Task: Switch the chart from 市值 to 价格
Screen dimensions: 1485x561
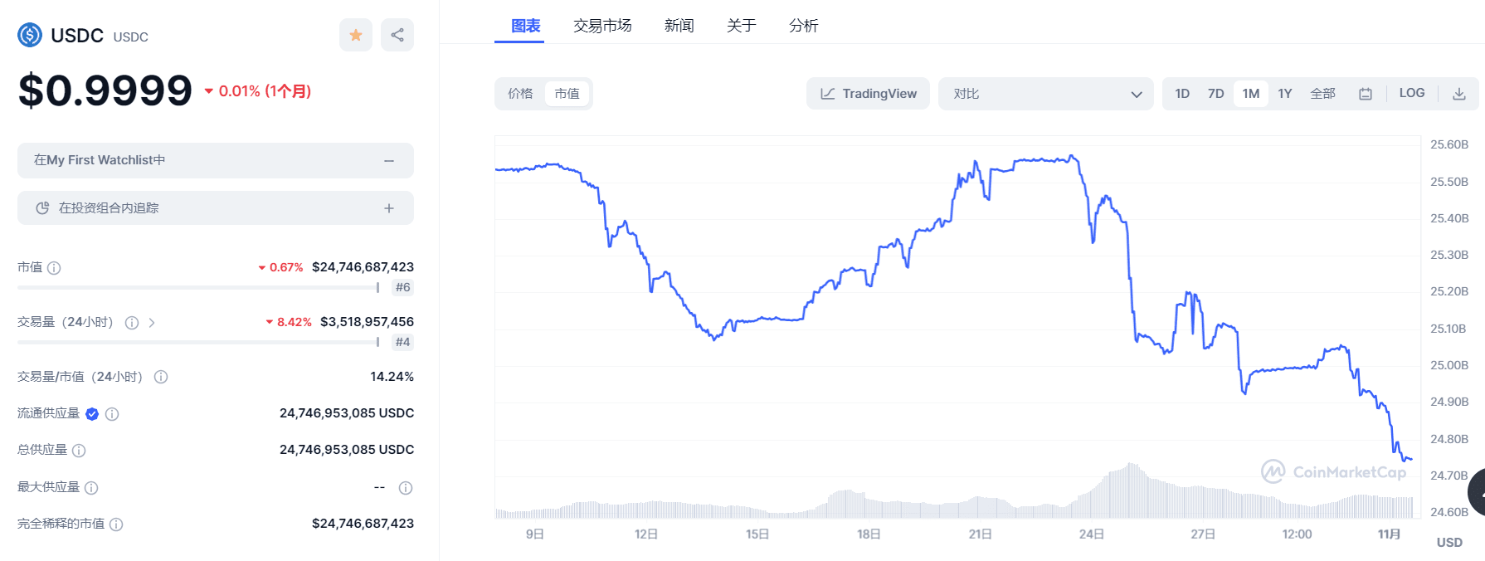Action: (521, 93)
